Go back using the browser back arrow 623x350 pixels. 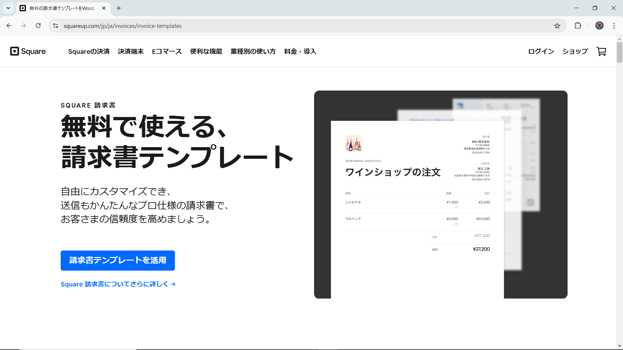(x=9, y=26)
